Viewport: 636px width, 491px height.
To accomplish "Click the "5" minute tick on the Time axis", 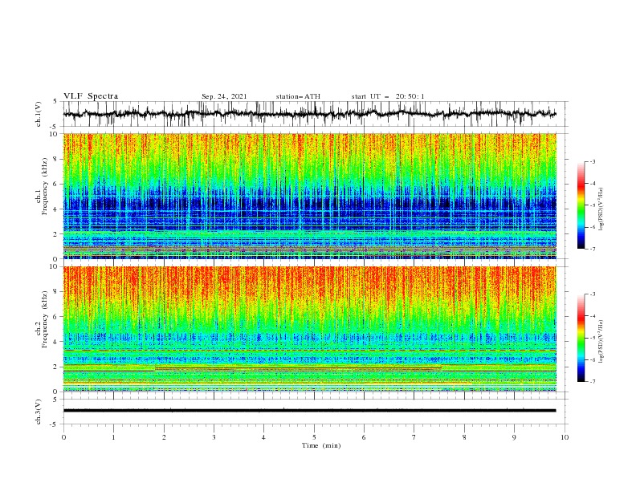I will pos(314,437).
